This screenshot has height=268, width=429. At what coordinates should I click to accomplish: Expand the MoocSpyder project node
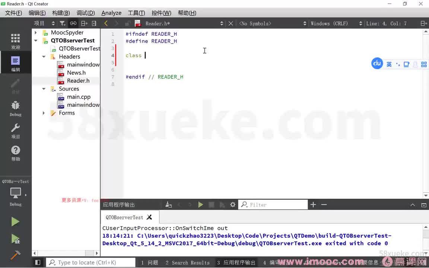[36, 32]
